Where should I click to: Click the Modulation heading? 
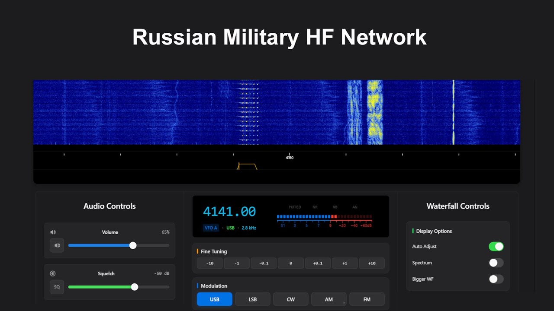214,286
